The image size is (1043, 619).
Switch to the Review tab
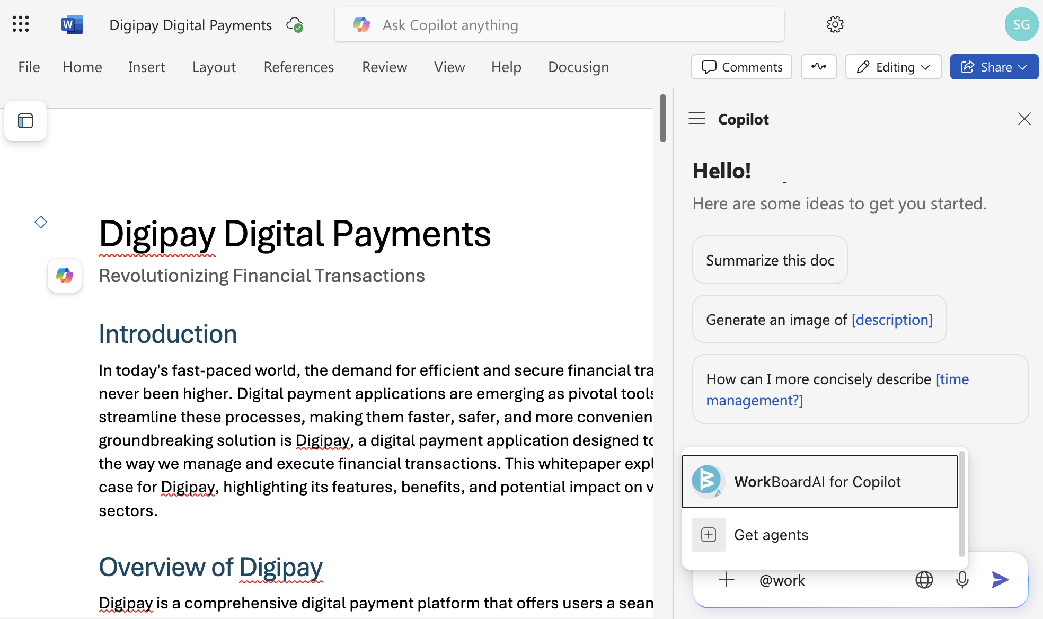coord(384,67)
